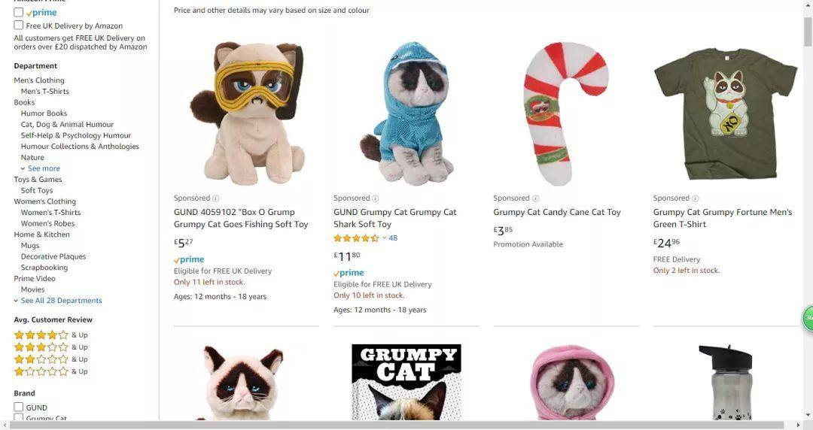This screenshot has width=813, height=430.
Task: Enable the Prime filter checkbox
Action: coord(19,12)
